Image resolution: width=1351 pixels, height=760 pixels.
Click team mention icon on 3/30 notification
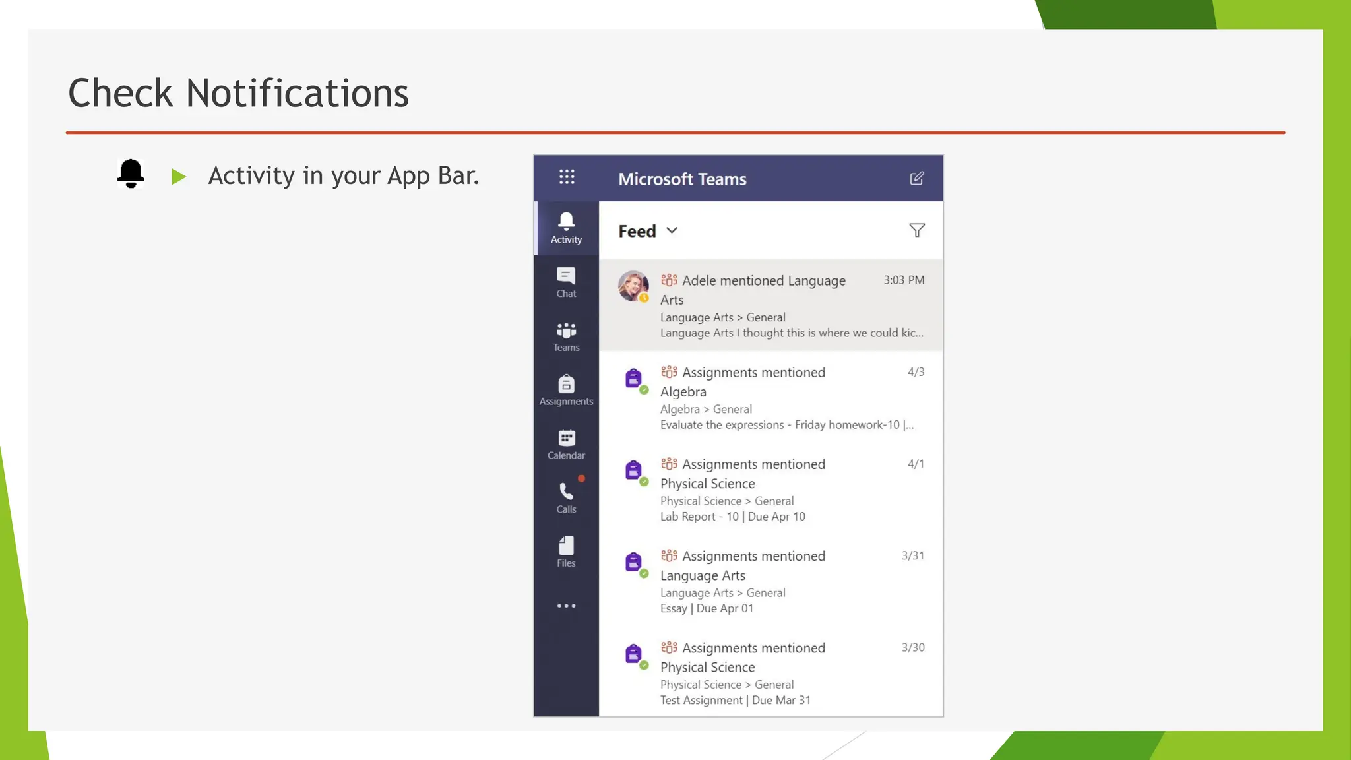click(669, 647)
